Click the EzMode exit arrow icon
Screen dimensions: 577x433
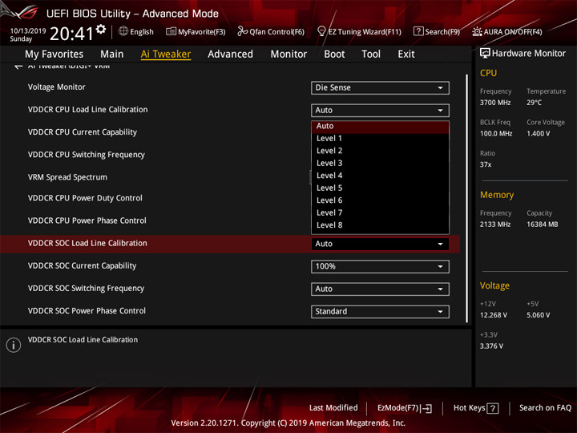coord(427,408)
